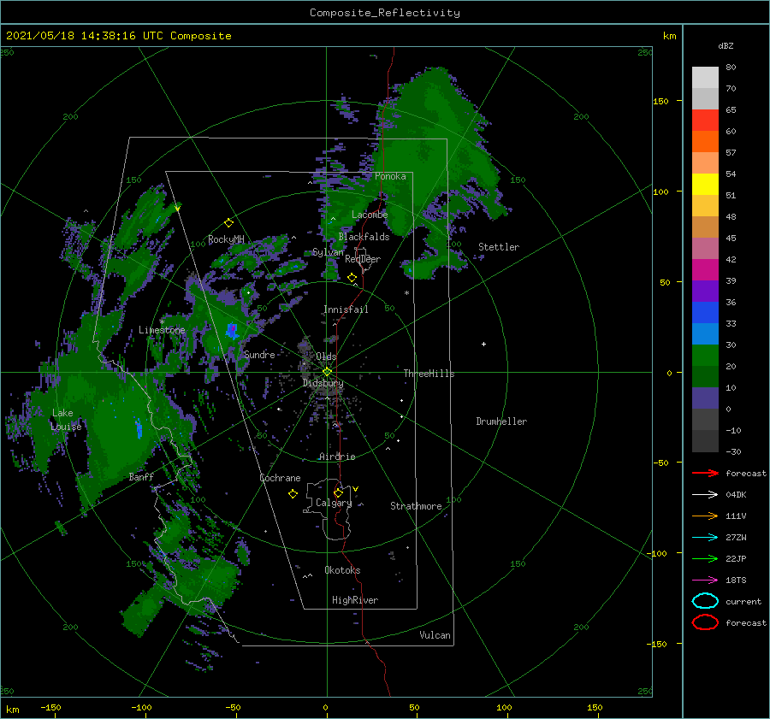Select the slate purple 0-10 dBZ color swatch
The height and width of the screenshot is (719, 770).
[705, 398]
